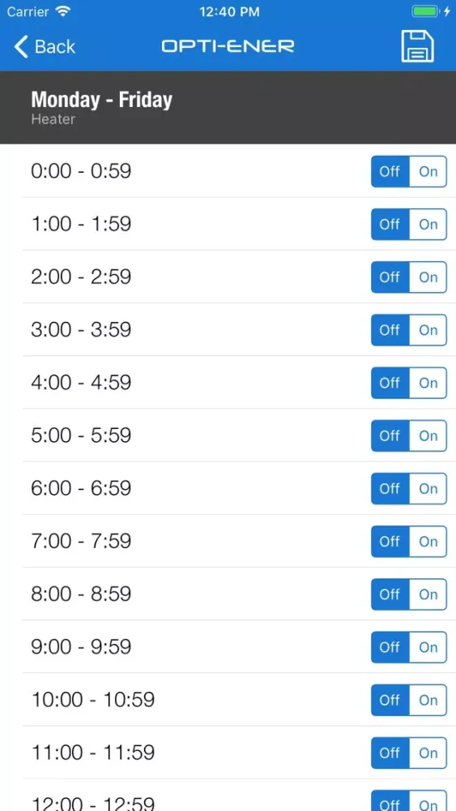Turn On the 0:00 - 0:59 heater slot
This screenshot has height=811, width=456.
(x=428, y=171)
